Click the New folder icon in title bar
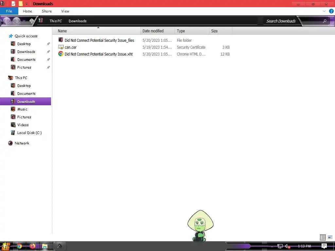This screenshot has height=251, width=335. point(21,4)
